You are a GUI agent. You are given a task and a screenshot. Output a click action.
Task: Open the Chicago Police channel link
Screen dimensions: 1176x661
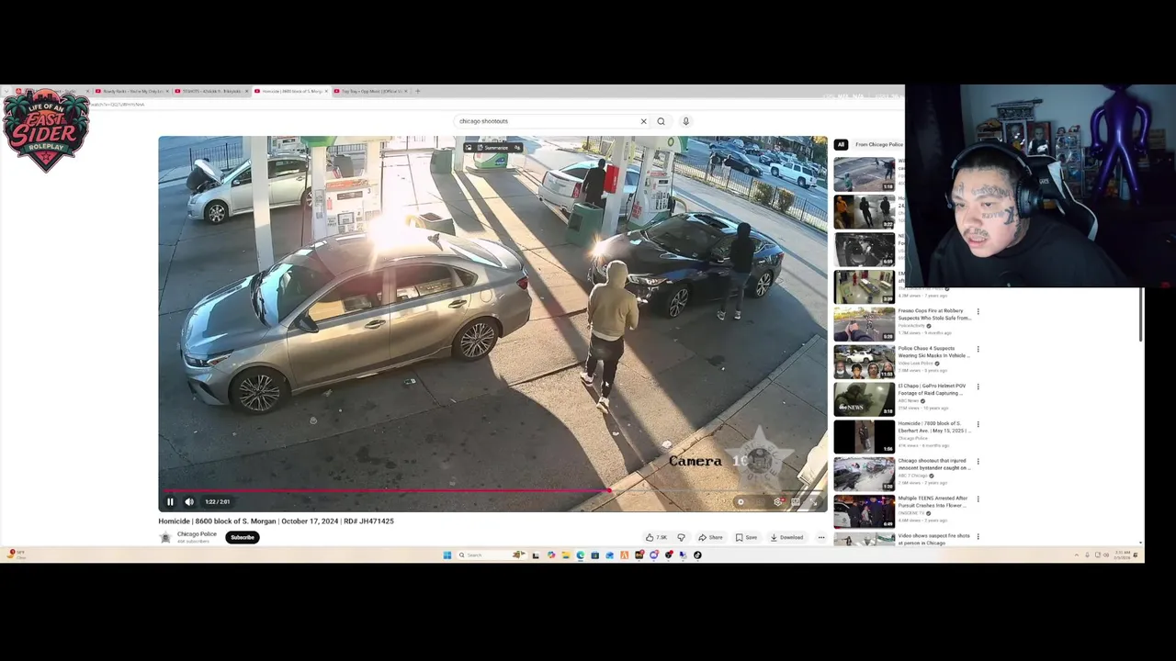197,534
